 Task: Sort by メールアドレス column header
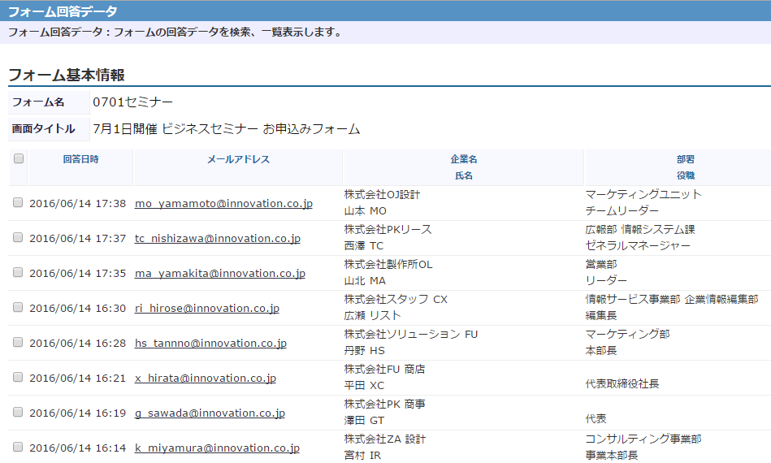point(238,159)
